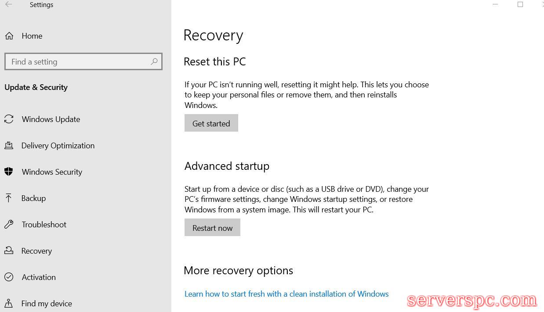The width and height of the screenshot is (544, 312).
Task: Click the Windows Update sync icon
Action: pos(9,119)
